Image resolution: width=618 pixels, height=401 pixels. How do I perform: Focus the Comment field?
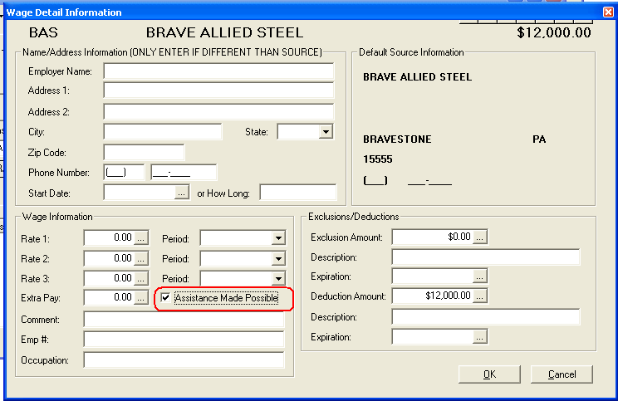click(184, 320)
